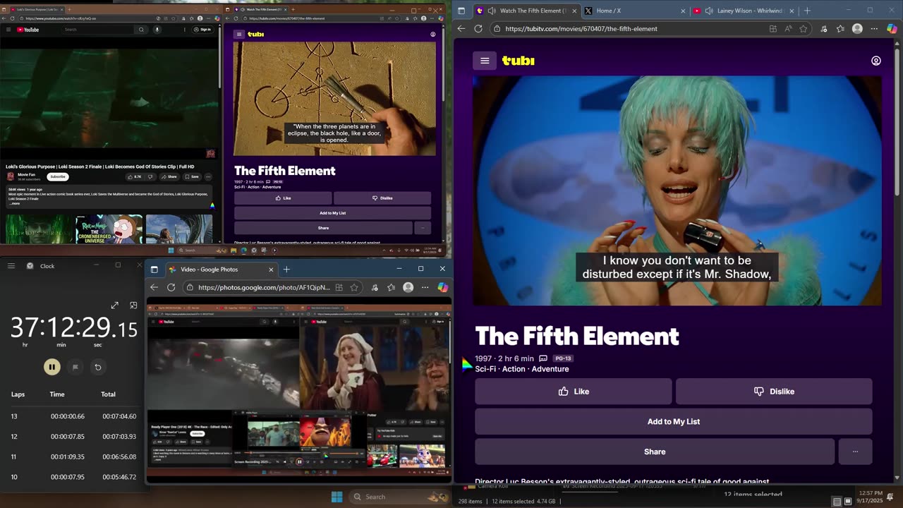Switch to the Lainey Wilson - Whirlwind tab

(x=744, y=11)
